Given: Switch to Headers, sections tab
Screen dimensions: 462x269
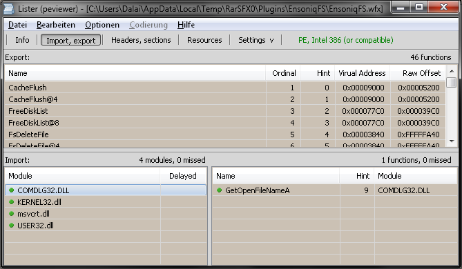Looking at the screenshot, I should point(141,40).
